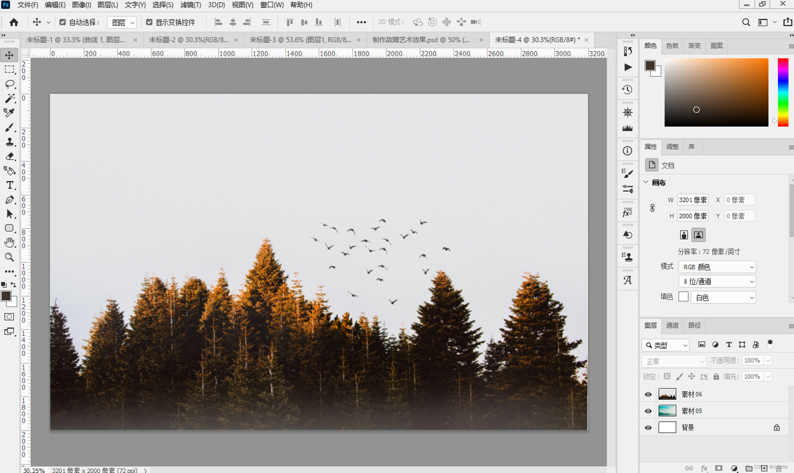The width and height of the screenshot is (794, 473).
Task: Hide the 素材 05 layer
Action: pos(648,411)
